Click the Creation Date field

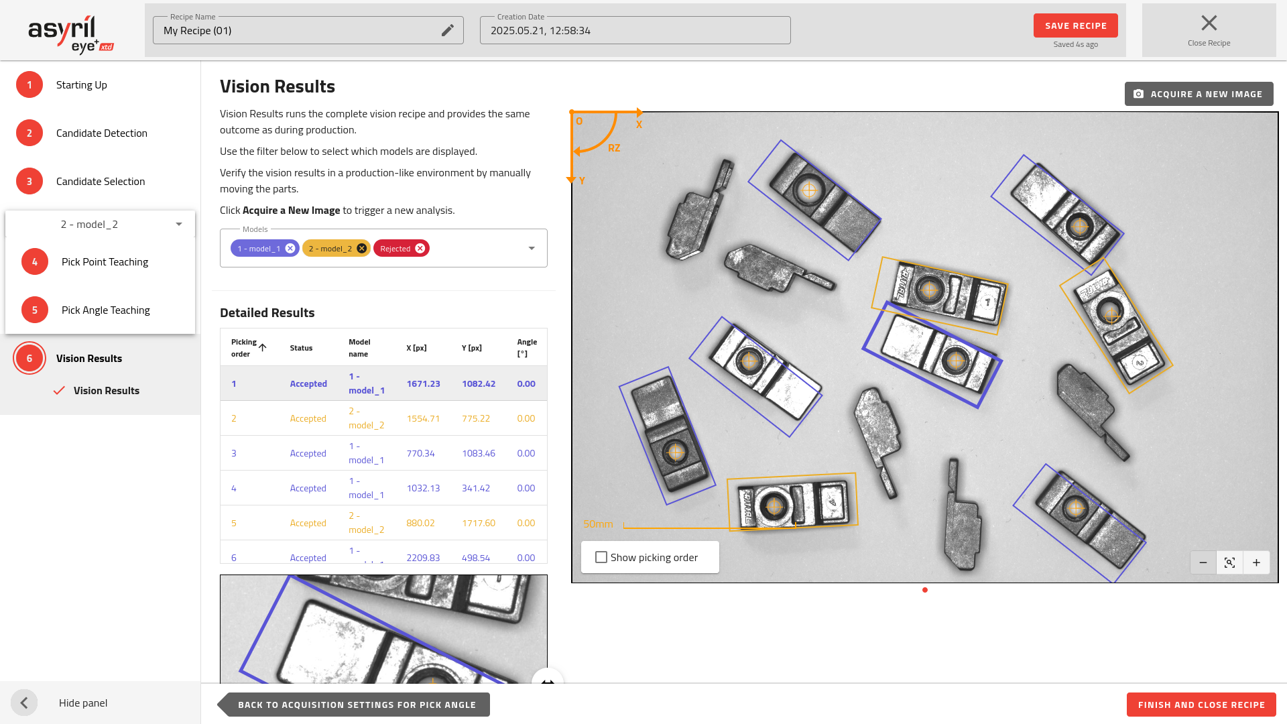point(635,31)
